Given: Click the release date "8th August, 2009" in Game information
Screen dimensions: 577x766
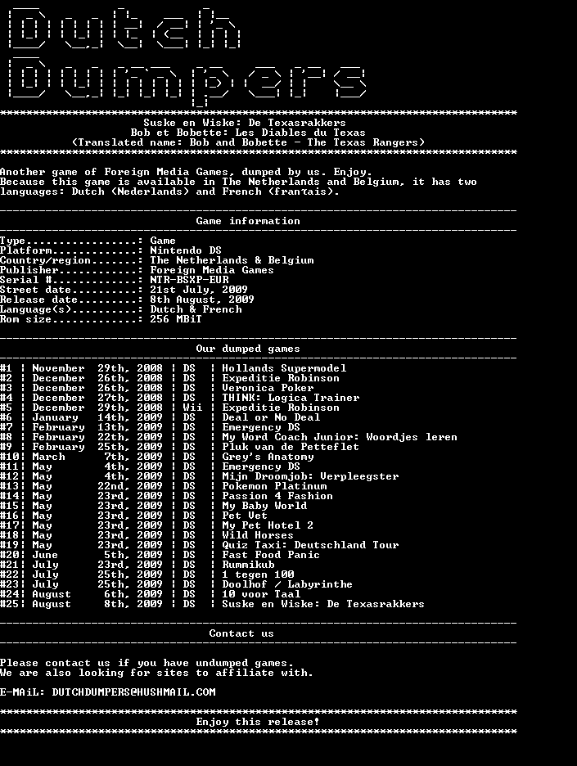Looking at the screenshot, I should (x=202, y=300).
